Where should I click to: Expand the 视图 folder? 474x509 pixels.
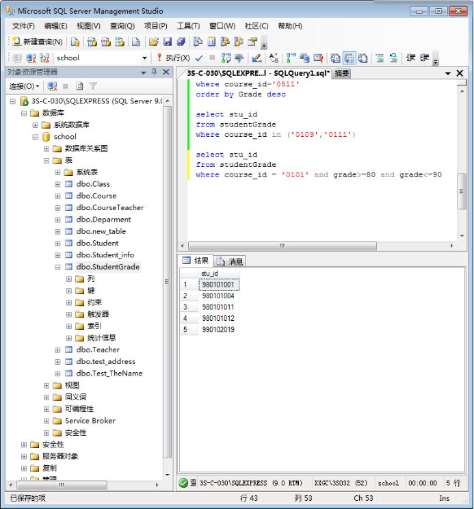point(47,385)
